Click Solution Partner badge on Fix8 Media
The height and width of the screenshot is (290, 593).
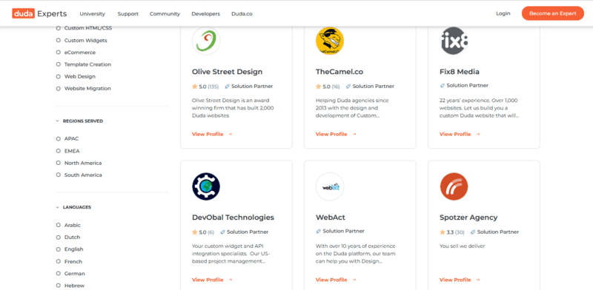point(464,86)
